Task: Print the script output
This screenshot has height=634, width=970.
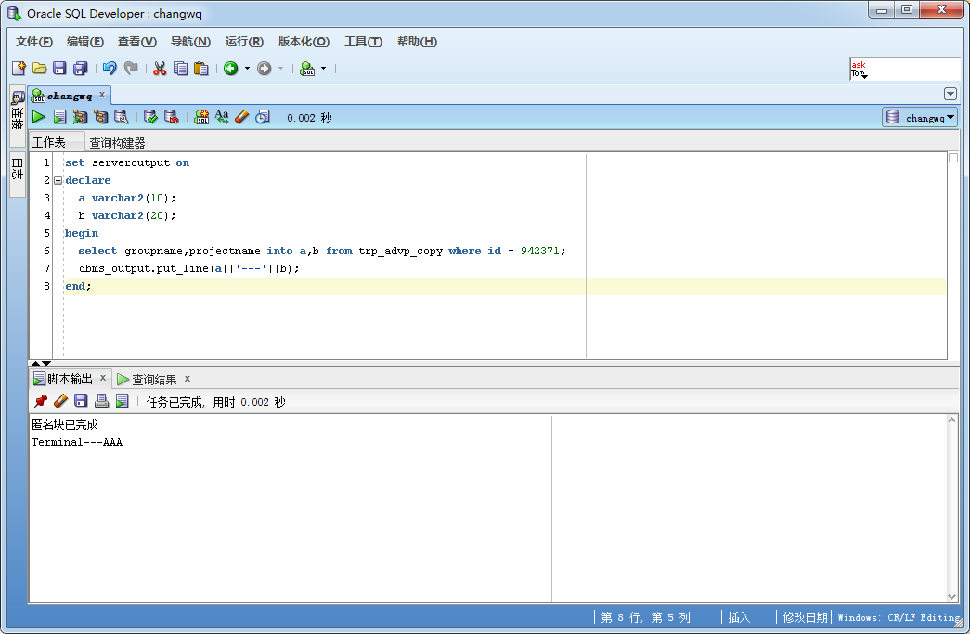Action: 101,401
